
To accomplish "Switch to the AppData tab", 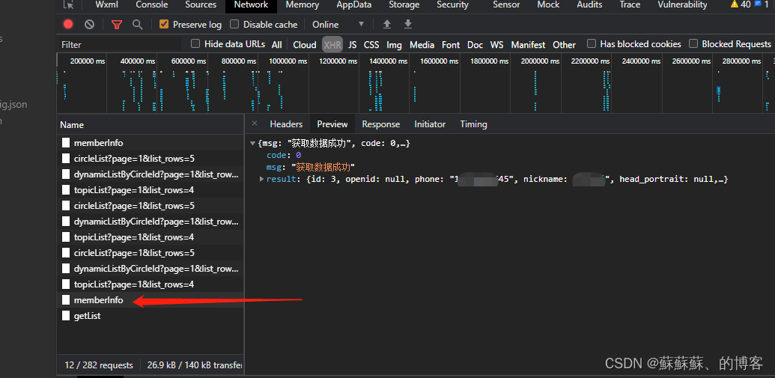I will (354, 5).
